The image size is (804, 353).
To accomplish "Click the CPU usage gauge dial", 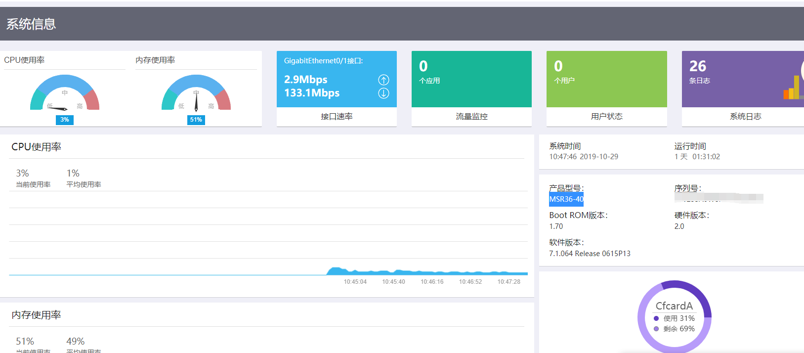I will click(x=65, y=93).
